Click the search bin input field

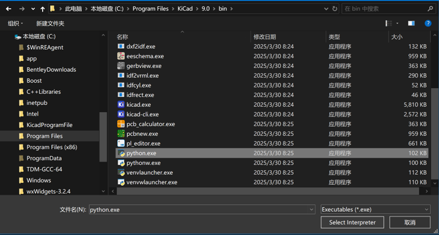(x=385, y=9)
